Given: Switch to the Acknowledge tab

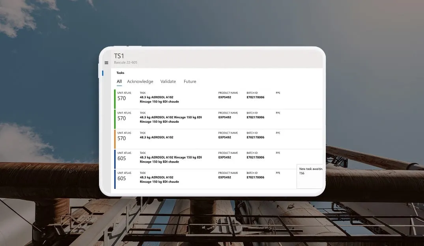Looking at the screenshot, I should (140, 81).
